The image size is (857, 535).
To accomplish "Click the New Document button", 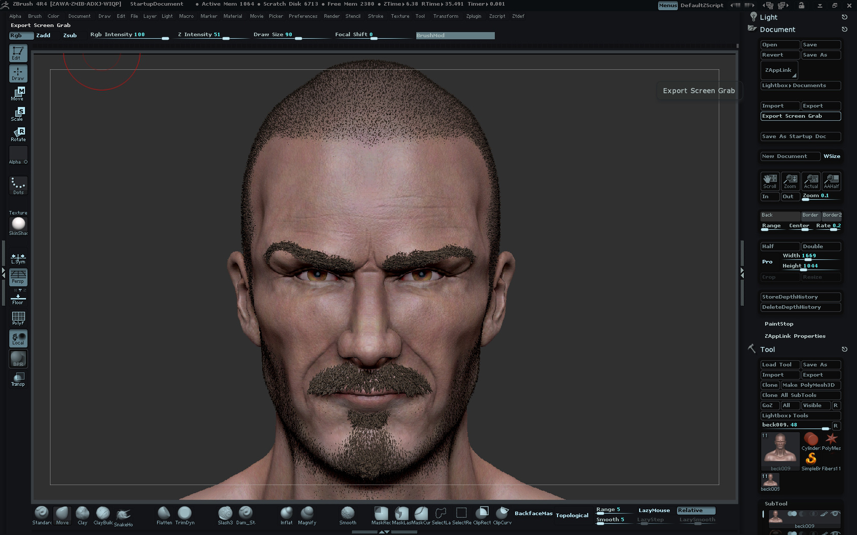I will coord(790,156).
